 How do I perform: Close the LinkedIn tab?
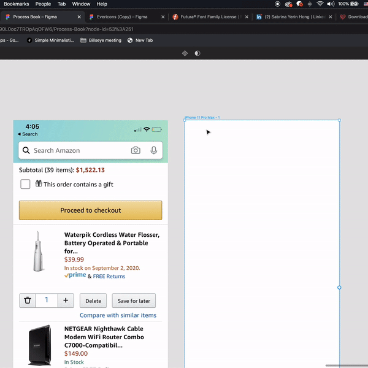pyautogui.click(x=331, y=17)
